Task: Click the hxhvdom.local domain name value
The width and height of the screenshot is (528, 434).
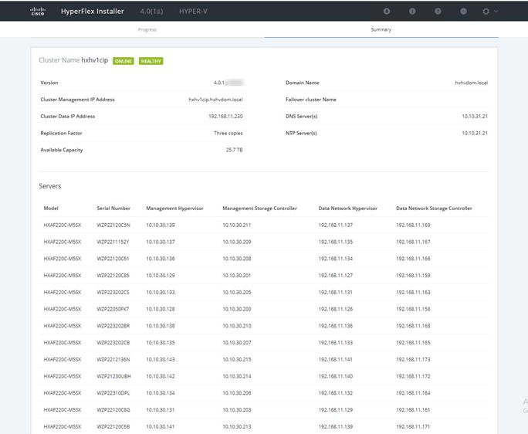Action: (x=472, y=83)
